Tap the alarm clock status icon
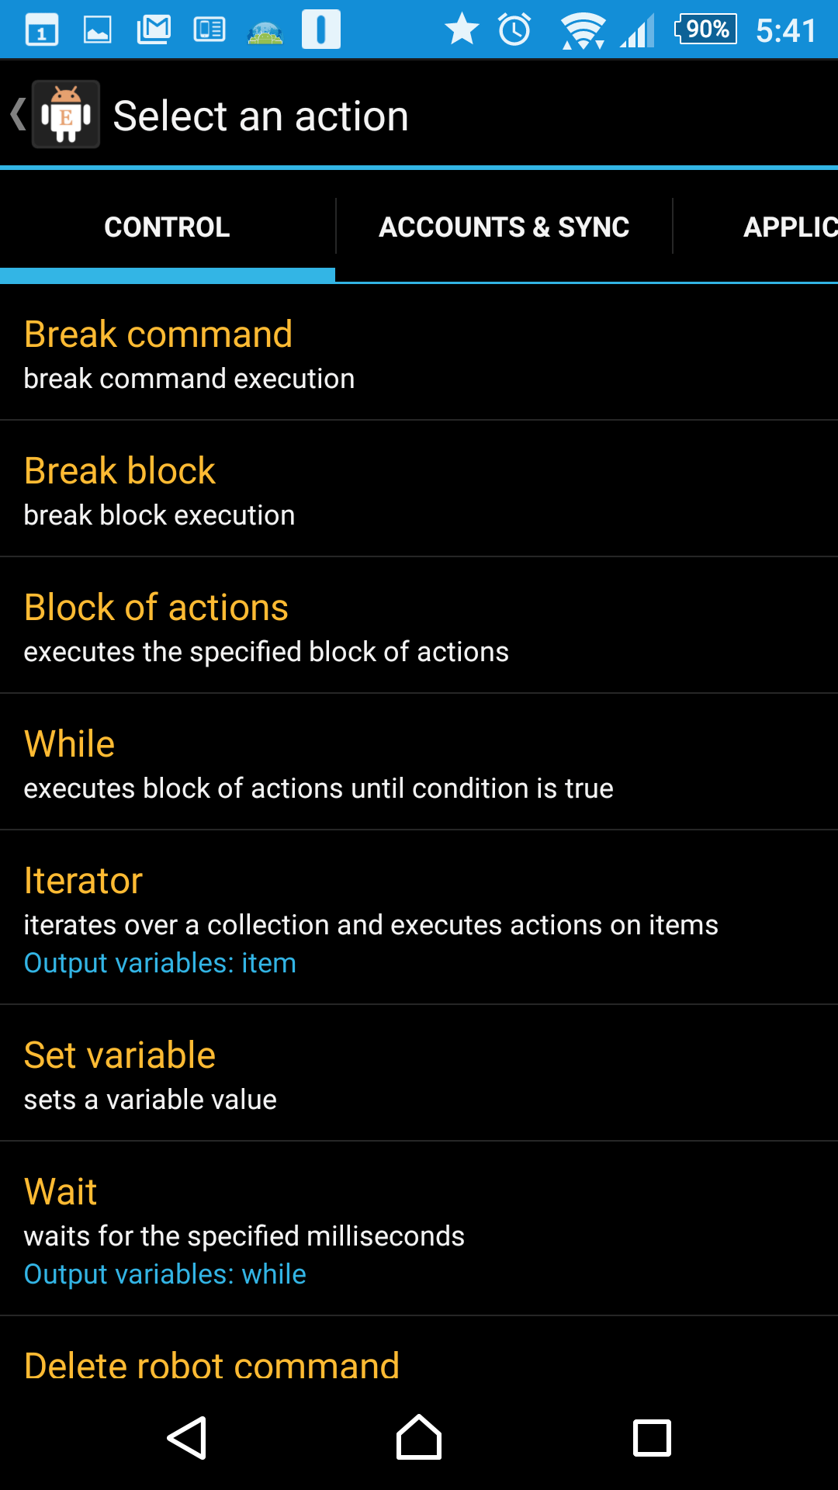 514,30
